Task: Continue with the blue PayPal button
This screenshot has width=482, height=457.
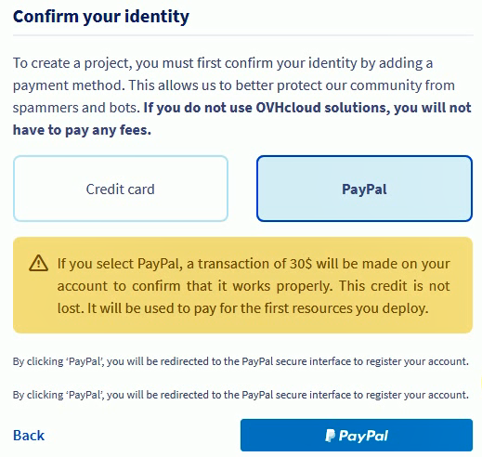Action: [x=357, y=435]
